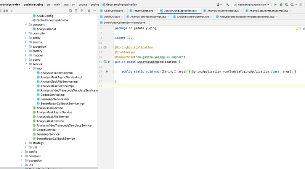Click the Spring gutter icon on line 15
The height and width of the screenshot is (169, 305).
click(105, 62)
